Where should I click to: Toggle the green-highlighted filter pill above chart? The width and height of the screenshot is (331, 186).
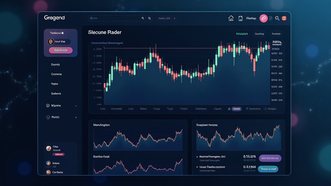pyautogui.click(x=242, y=34)
